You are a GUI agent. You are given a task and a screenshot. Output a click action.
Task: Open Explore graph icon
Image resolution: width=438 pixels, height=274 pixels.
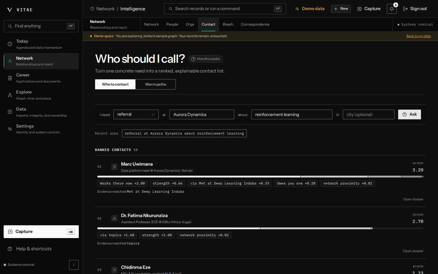coord(10,95)
